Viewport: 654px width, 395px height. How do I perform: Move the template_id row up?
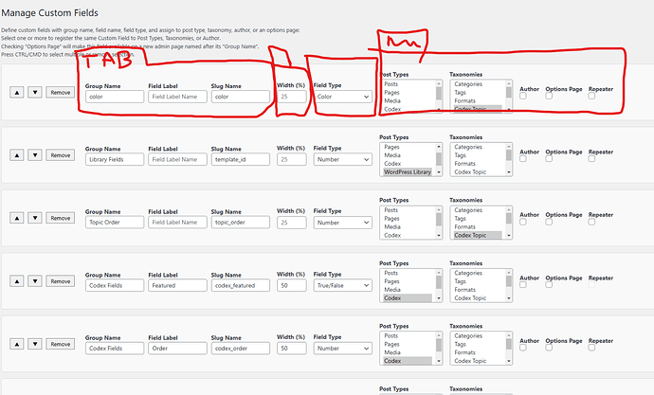[17, 155]
